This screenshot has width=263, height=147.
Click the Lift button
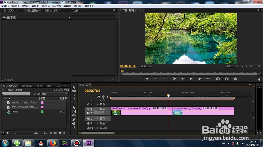(218, 79)
